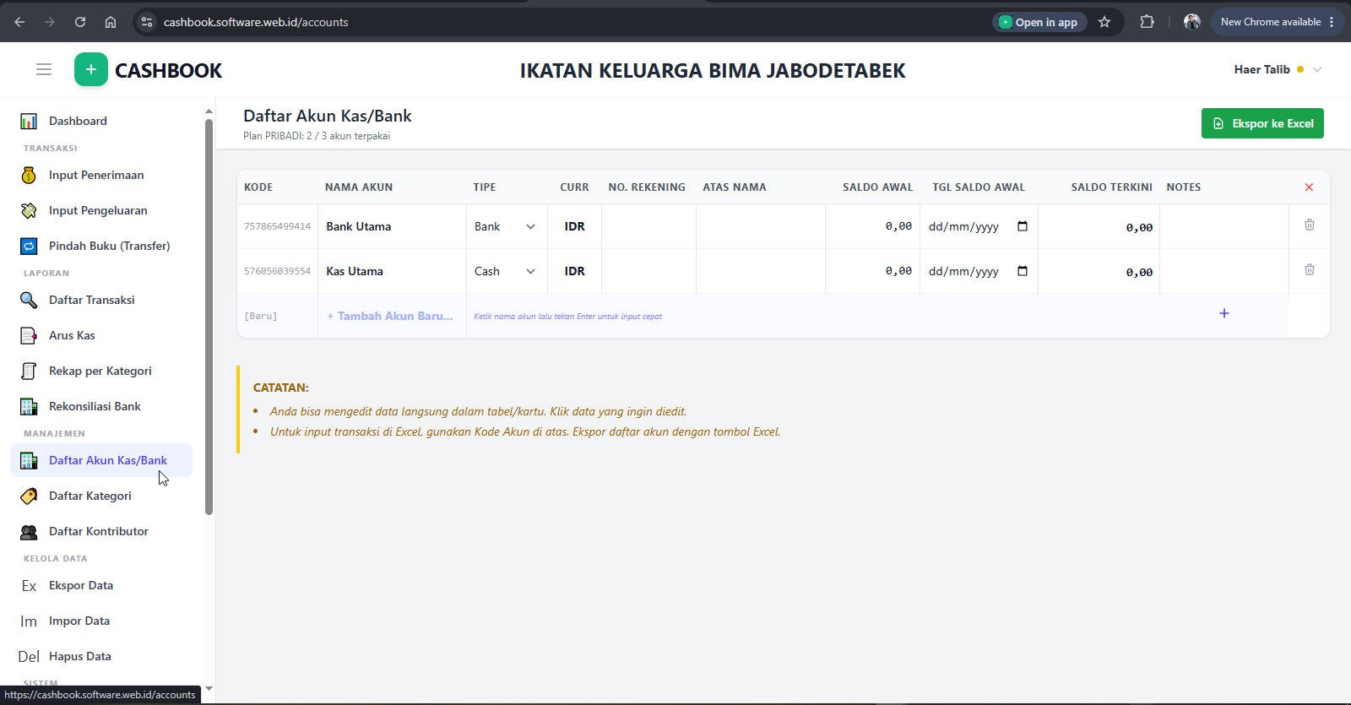Open date picker for Kas Utama row
This screenshot has height=705, width=1351.
1023,271
